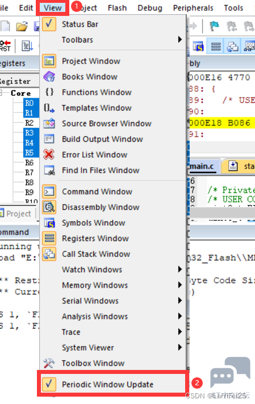Open Disassembly Window via its icon

click(49, 207)
